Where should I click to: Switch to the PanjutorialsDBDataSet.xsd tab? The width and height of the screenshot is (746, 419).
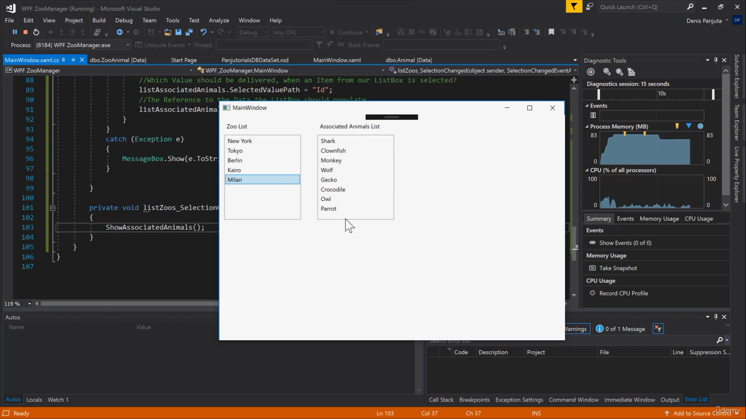click(x=255, y=60)
